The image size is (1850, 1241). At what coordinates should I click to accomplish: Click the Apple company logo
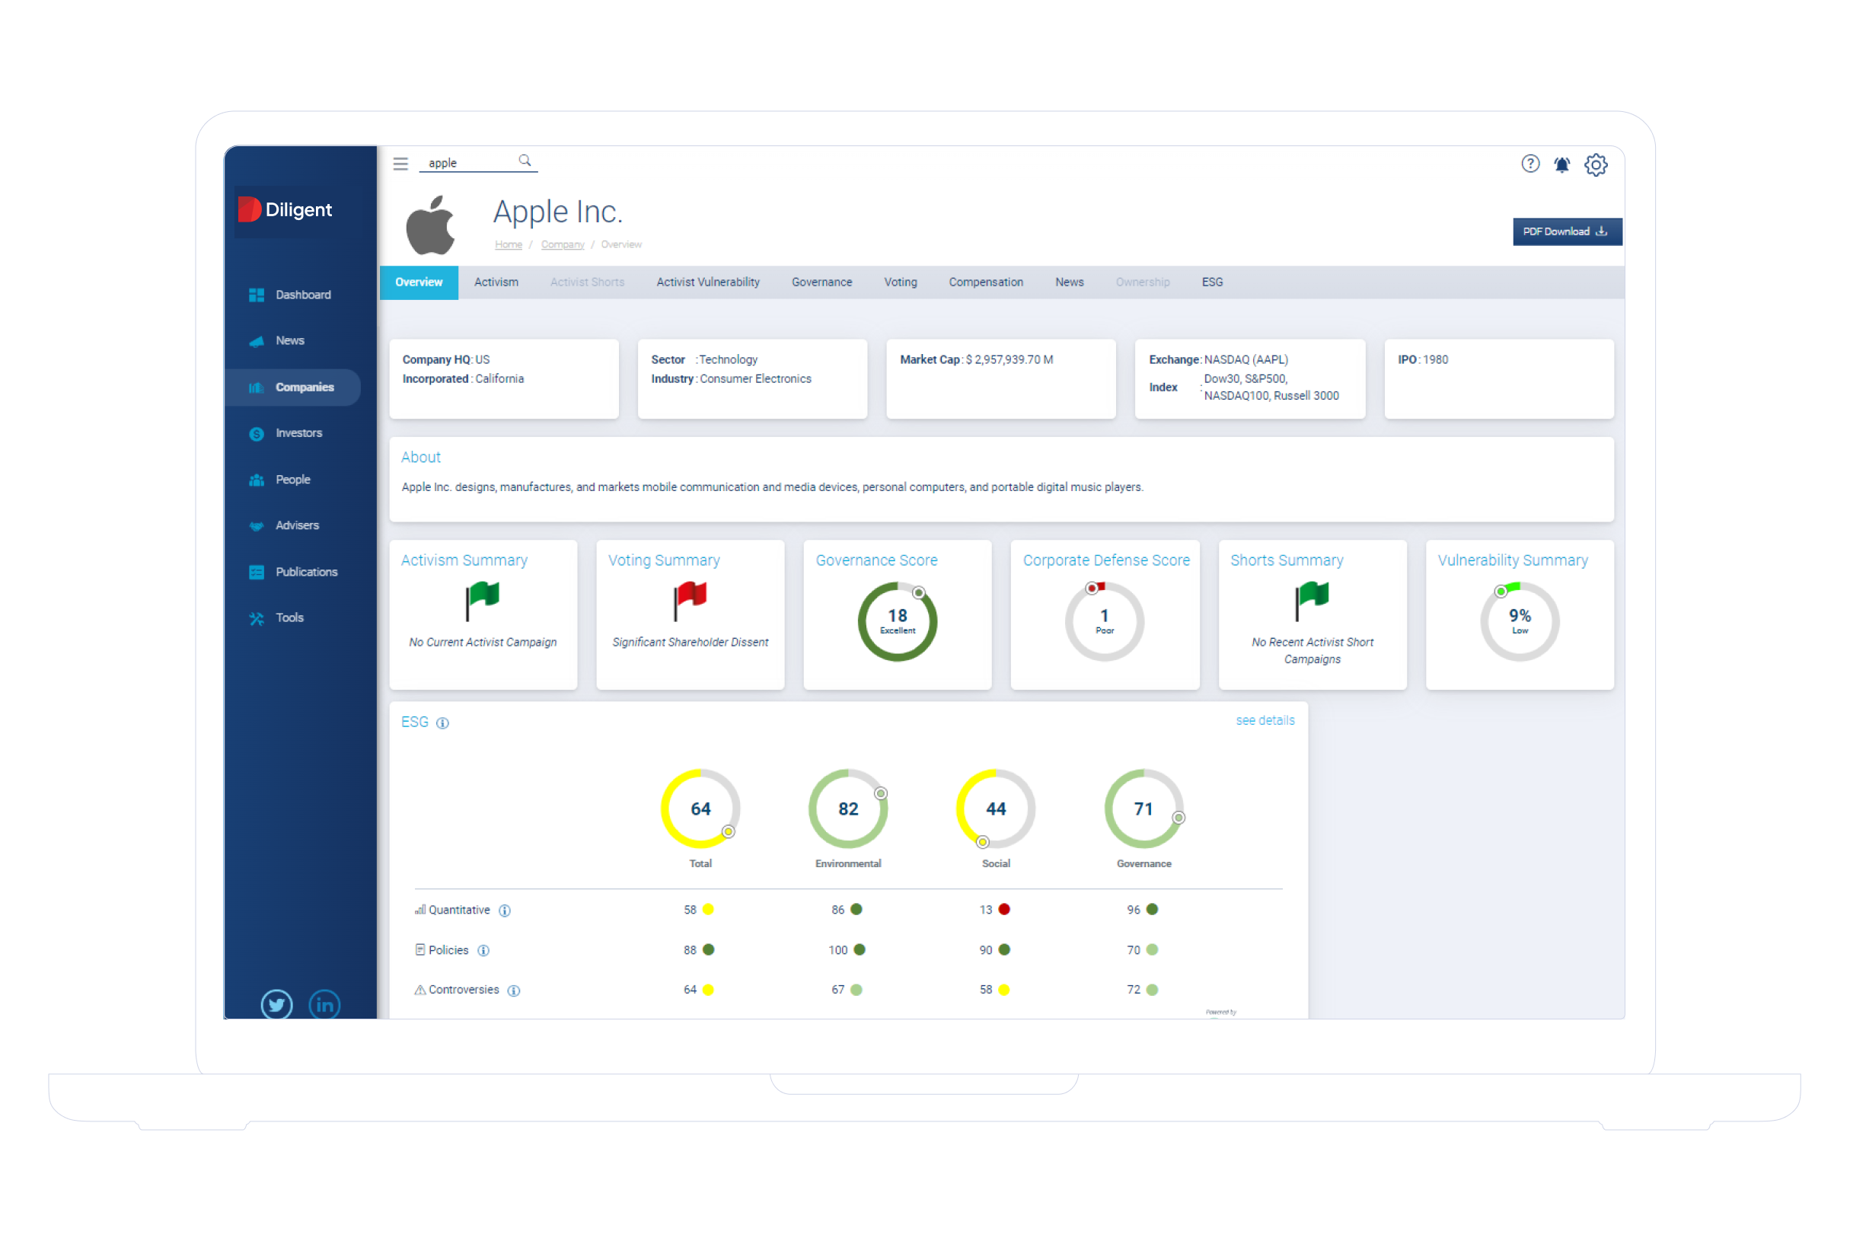click(x=430, y=225)
